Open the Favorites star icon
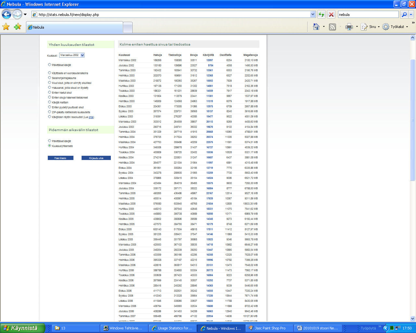The image size is (416, 333). pos(6,27)
